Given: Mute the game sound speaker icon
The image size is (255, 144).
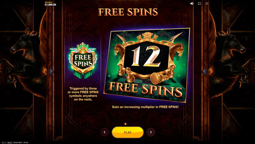Looking at the screenshot, I should pyautogui.click(x=192, y=3).
